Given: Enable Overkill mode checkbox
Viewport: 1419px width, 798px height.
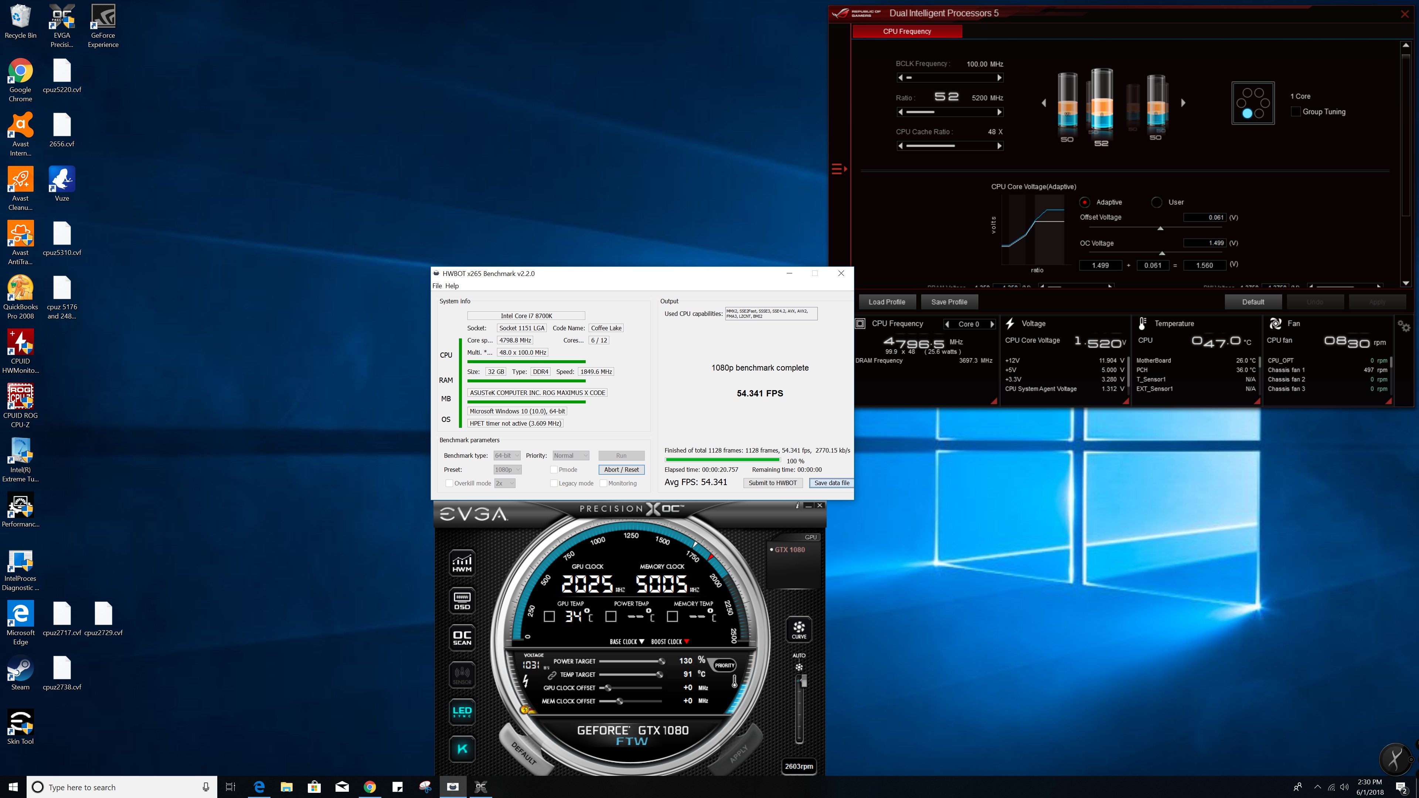Looking at the screenshot, I should 449,484.
